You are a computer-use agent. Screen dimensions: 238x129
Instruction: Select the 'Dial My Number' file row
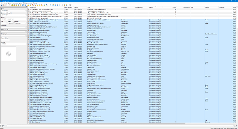coord(132,50)
